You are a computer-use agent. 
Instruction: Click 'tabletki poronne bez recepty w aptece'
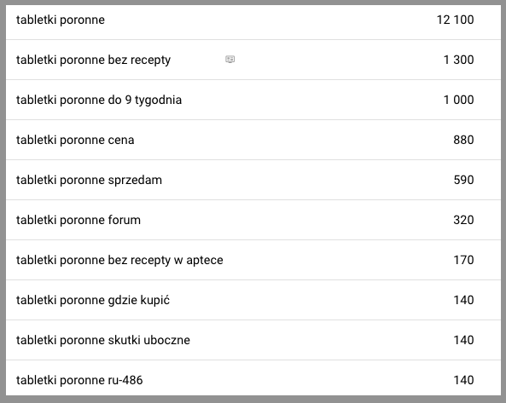(x=119, y=261)
